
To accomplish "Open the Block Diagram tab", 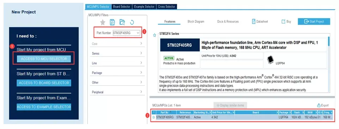I will click(196, 21).
